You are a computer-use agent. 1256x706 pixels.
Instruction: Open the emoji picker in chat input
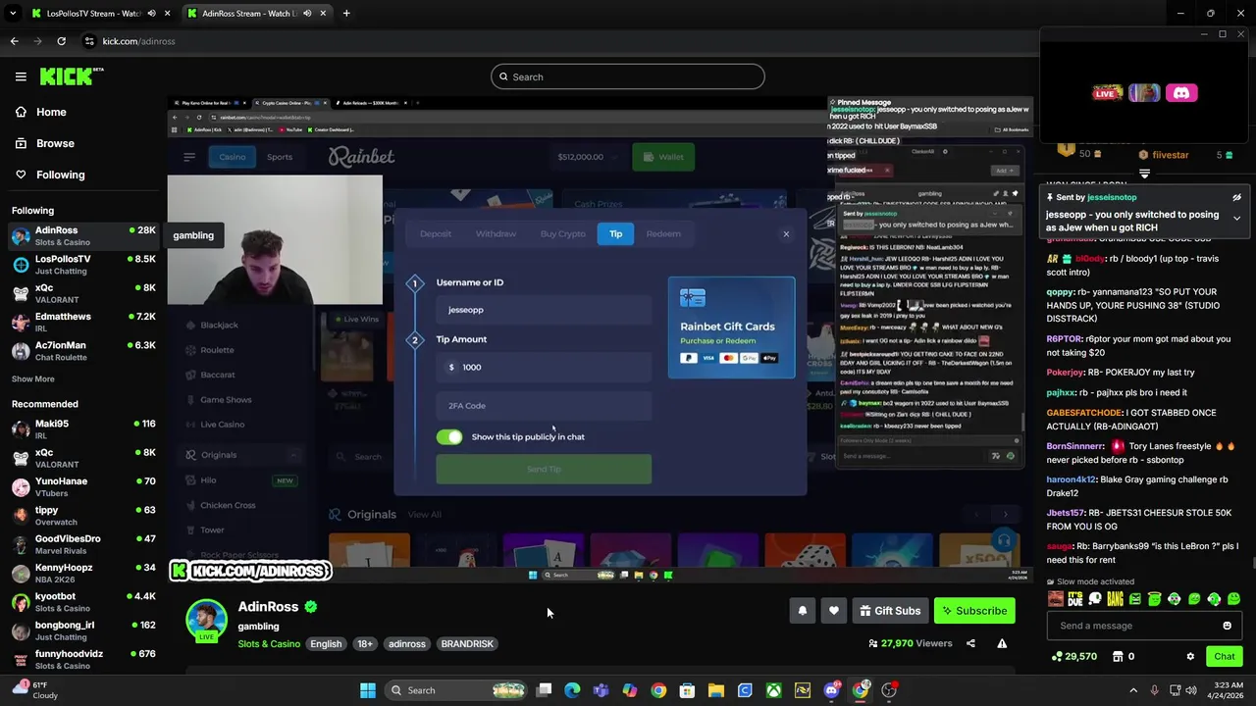pyautogui.click(x=1227, y=626)
